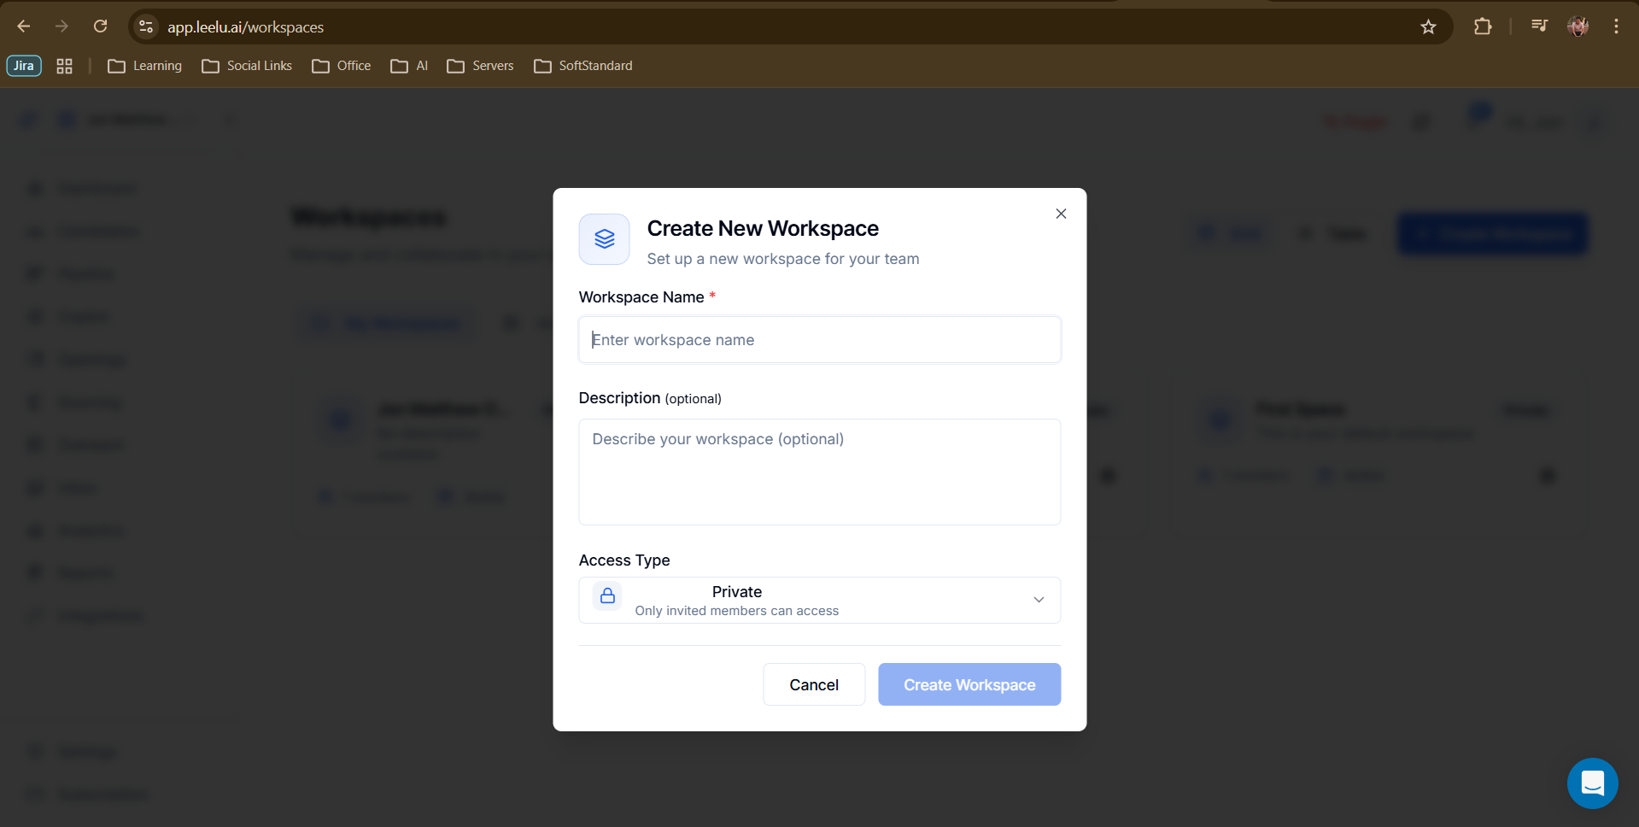Open the Servers bookmarks folder

[480, 66]
